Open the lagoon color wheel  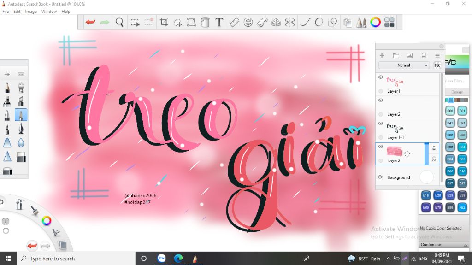click(x=47, y=221)
